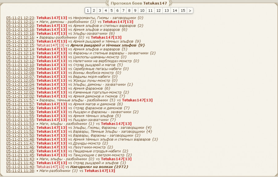Click text Серебряные пегасы-набеги {0}
Screen dimensions: 278x177
(x=101, y=69)
